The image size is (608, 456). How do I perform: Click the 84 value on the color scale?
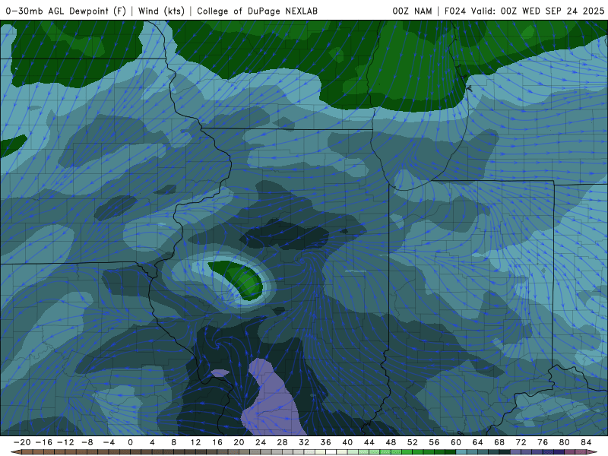click(586, 442)
